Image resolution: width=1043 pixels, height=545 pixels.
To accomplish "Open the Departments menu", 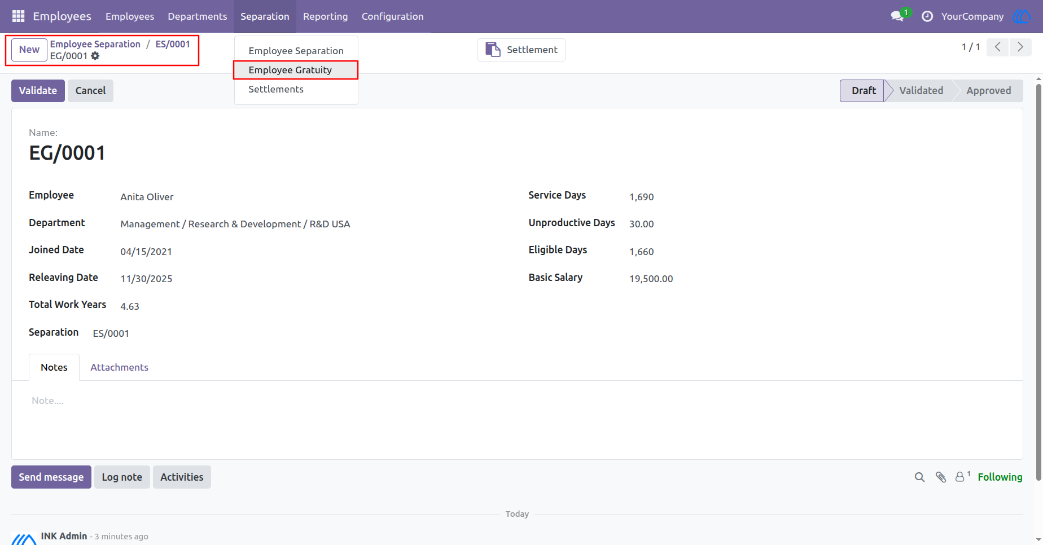I will point(198,16).
